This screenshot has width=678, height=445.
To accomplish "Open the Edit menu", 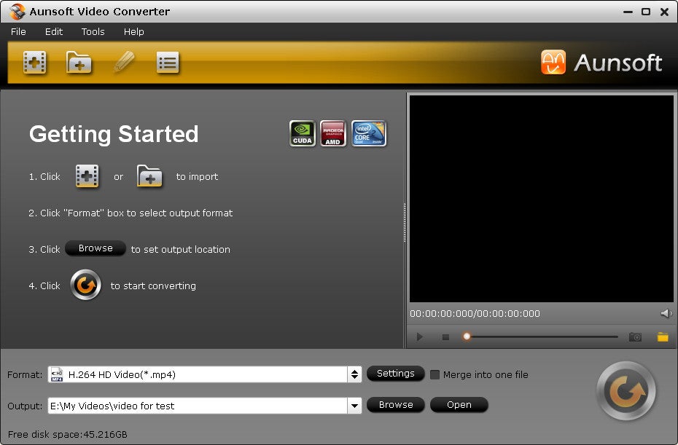I will (x=54, y=31).
